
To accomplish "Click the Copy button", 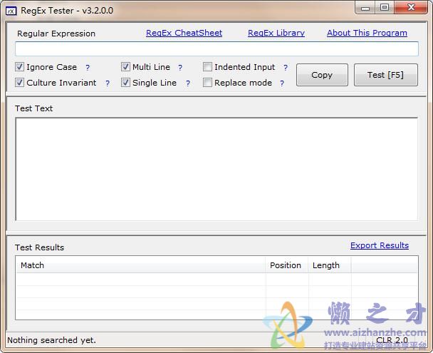I will 322,75.
